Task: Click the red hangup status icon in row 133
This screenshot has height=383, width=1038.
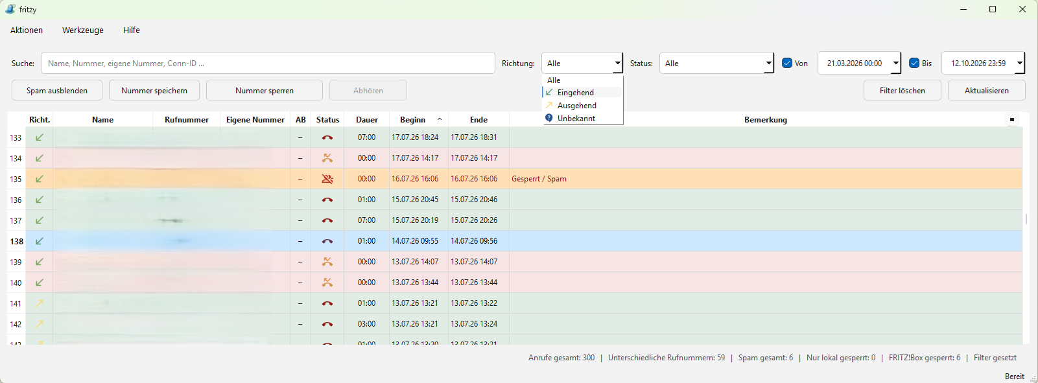Action: (327, 137)
